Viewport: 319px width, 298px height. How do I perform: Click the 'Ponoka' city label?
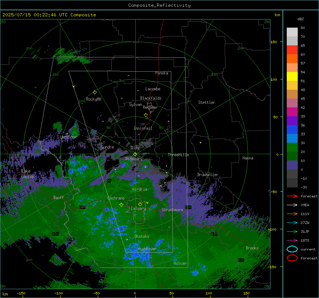pos(162,73)
